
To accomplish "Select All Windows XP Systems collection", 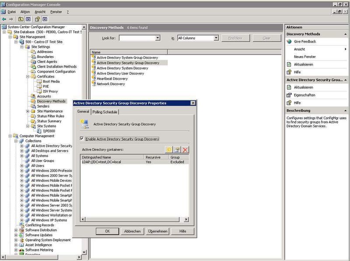I will point(49,220).
